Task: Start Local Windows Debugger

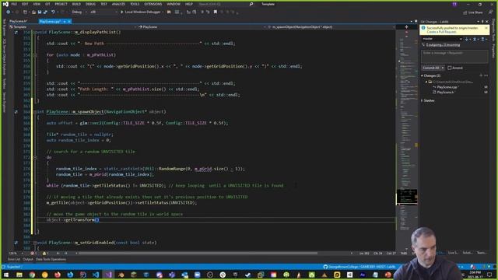Action: (140, 12)
